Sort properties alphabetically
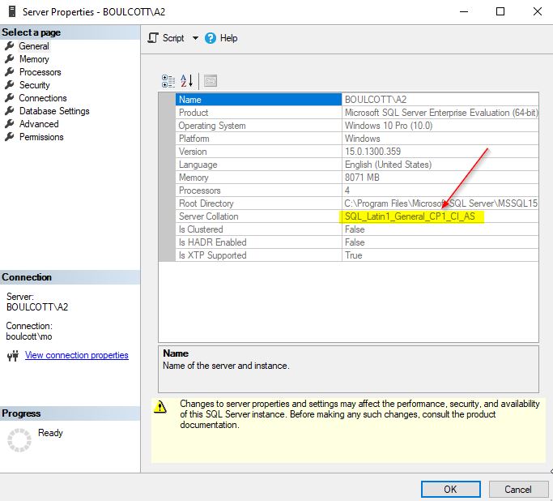This screenshot has width=553, height=501. coord(186,81)
